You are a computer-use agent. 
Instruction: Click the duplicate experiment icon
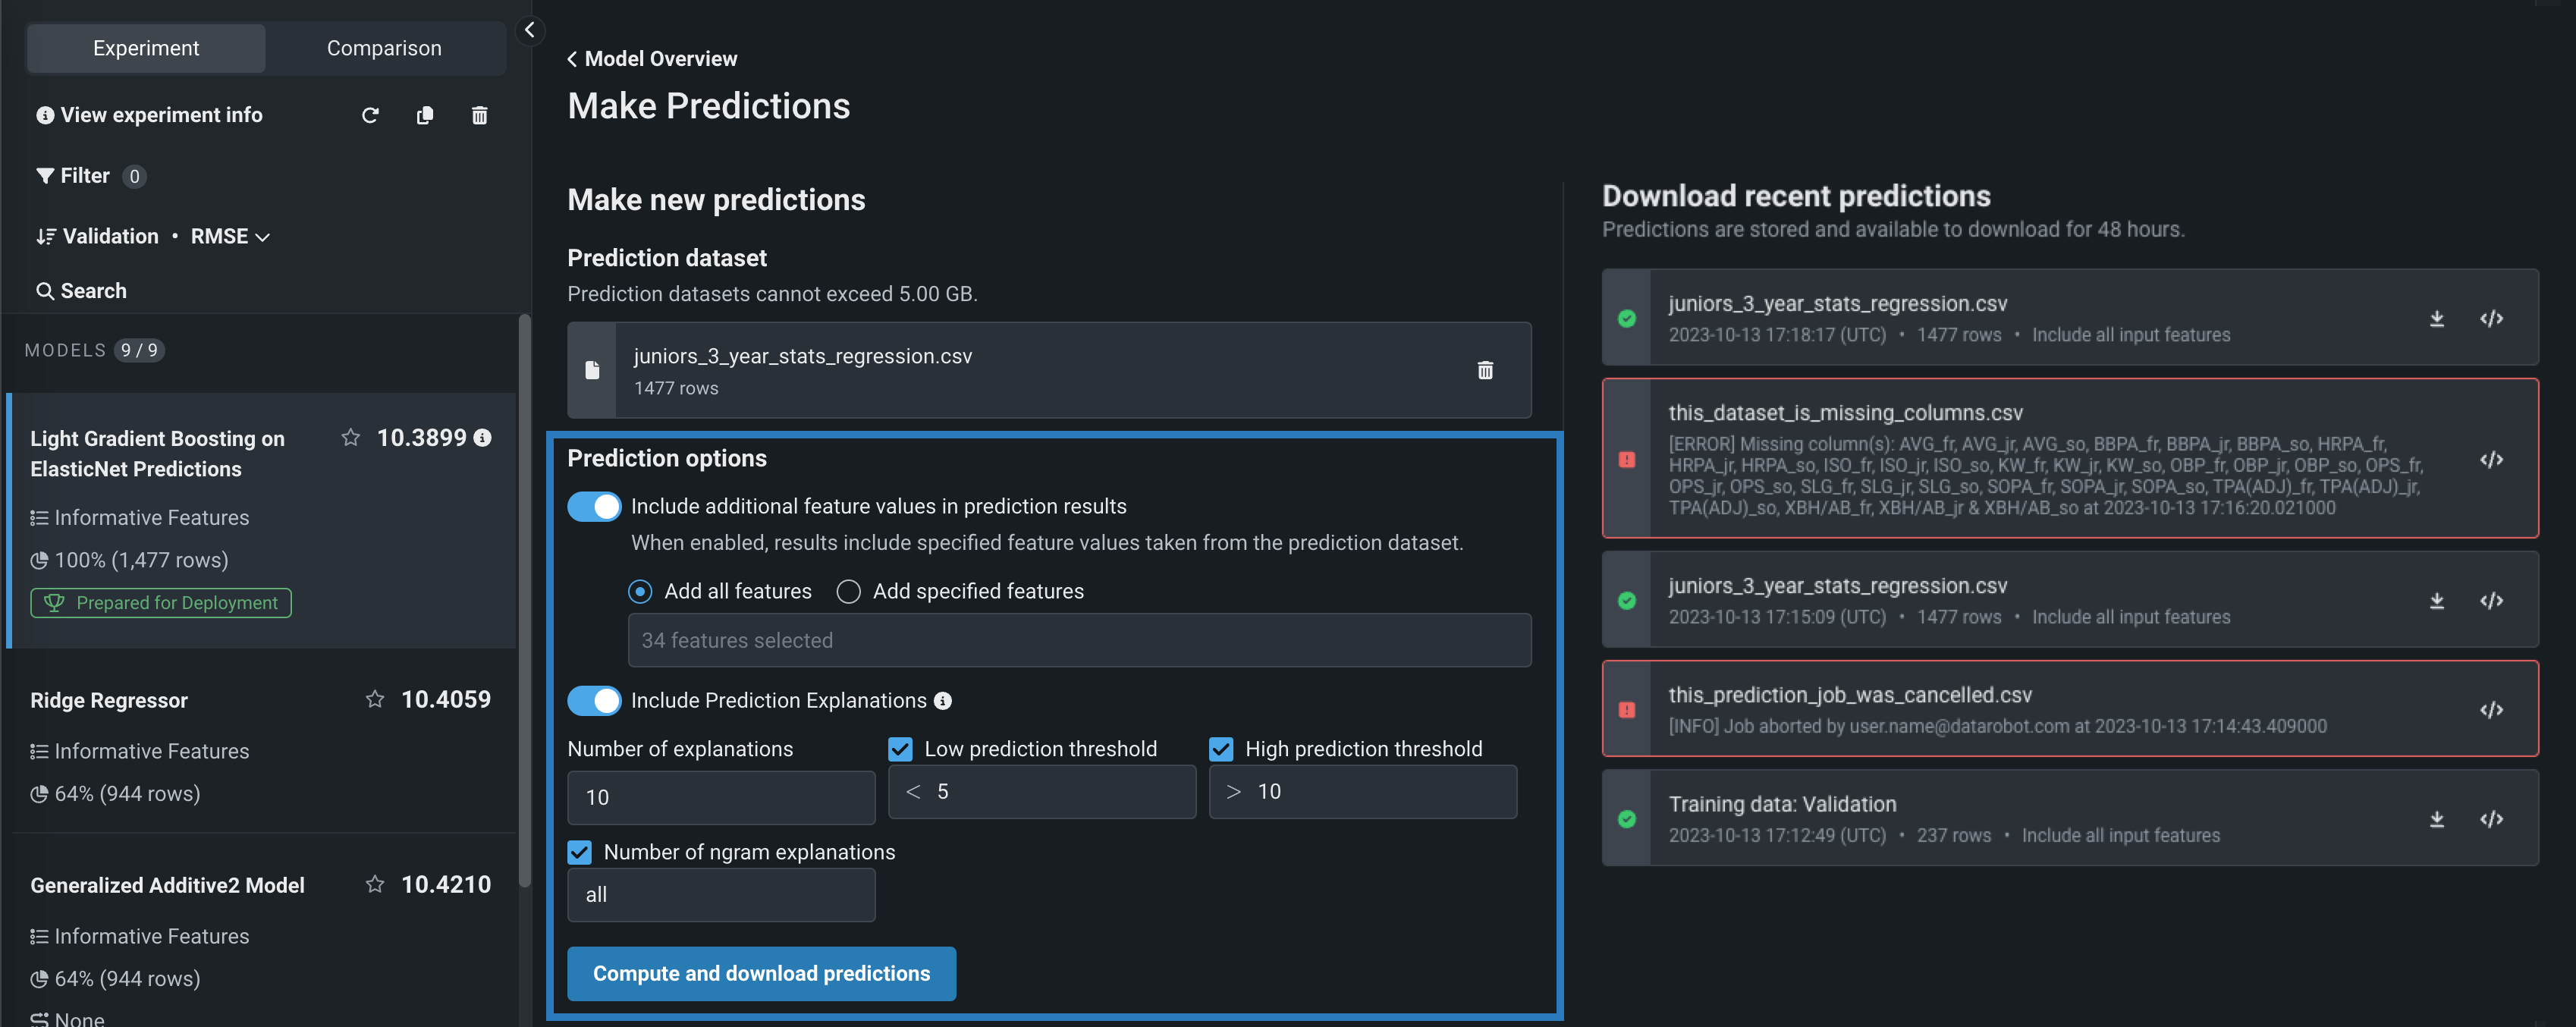tap(425, 116)
